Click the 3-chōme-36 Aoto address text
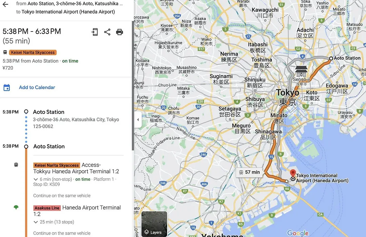Image resolution: width=366 pixels, height=237 pixels. 76,123
